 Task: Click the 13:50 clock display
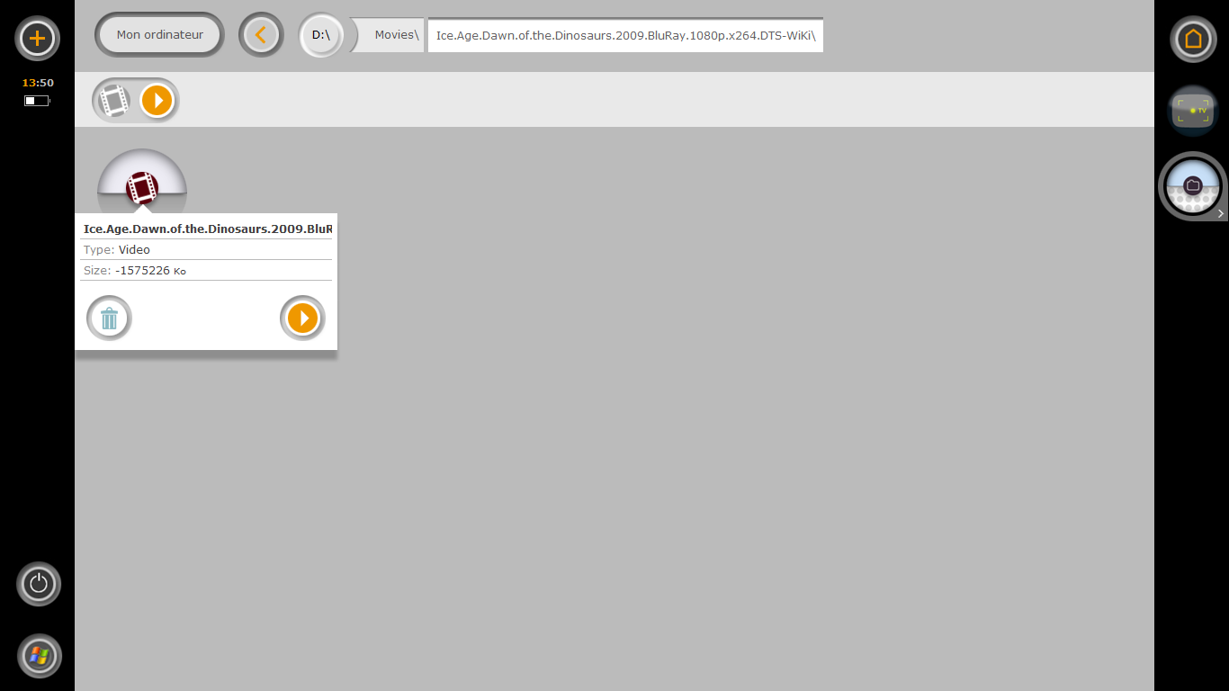click(38, 83)
